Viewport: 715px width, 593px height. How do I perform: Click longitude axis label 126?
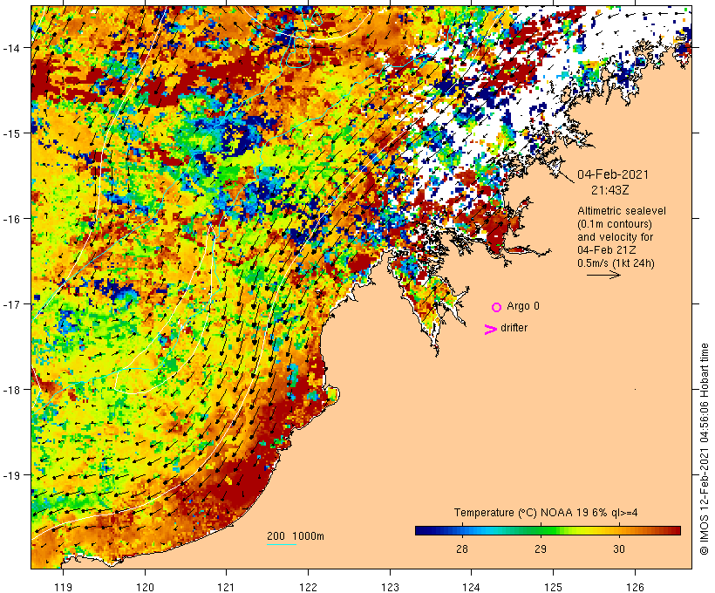point(635,587)
